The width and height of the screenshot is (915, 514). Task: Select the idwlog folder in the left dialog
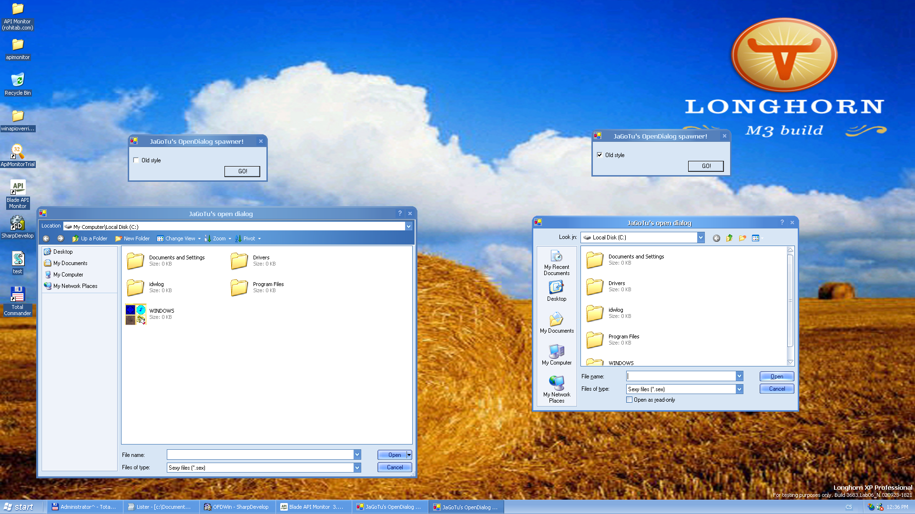149,287
